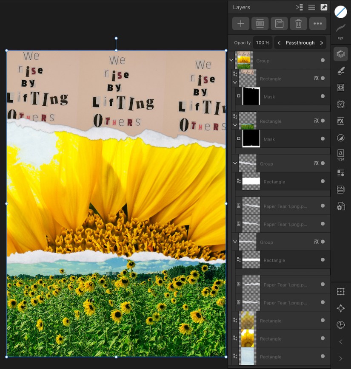
Task: Add a new layer with the plus button
Action: [x=240, y=23]
